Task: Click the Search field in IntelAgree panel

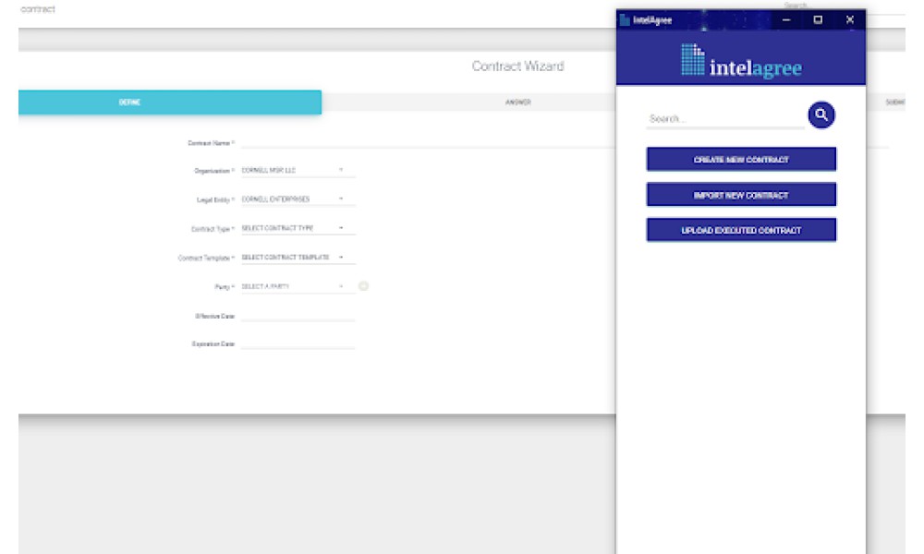Action: [724, 119]
